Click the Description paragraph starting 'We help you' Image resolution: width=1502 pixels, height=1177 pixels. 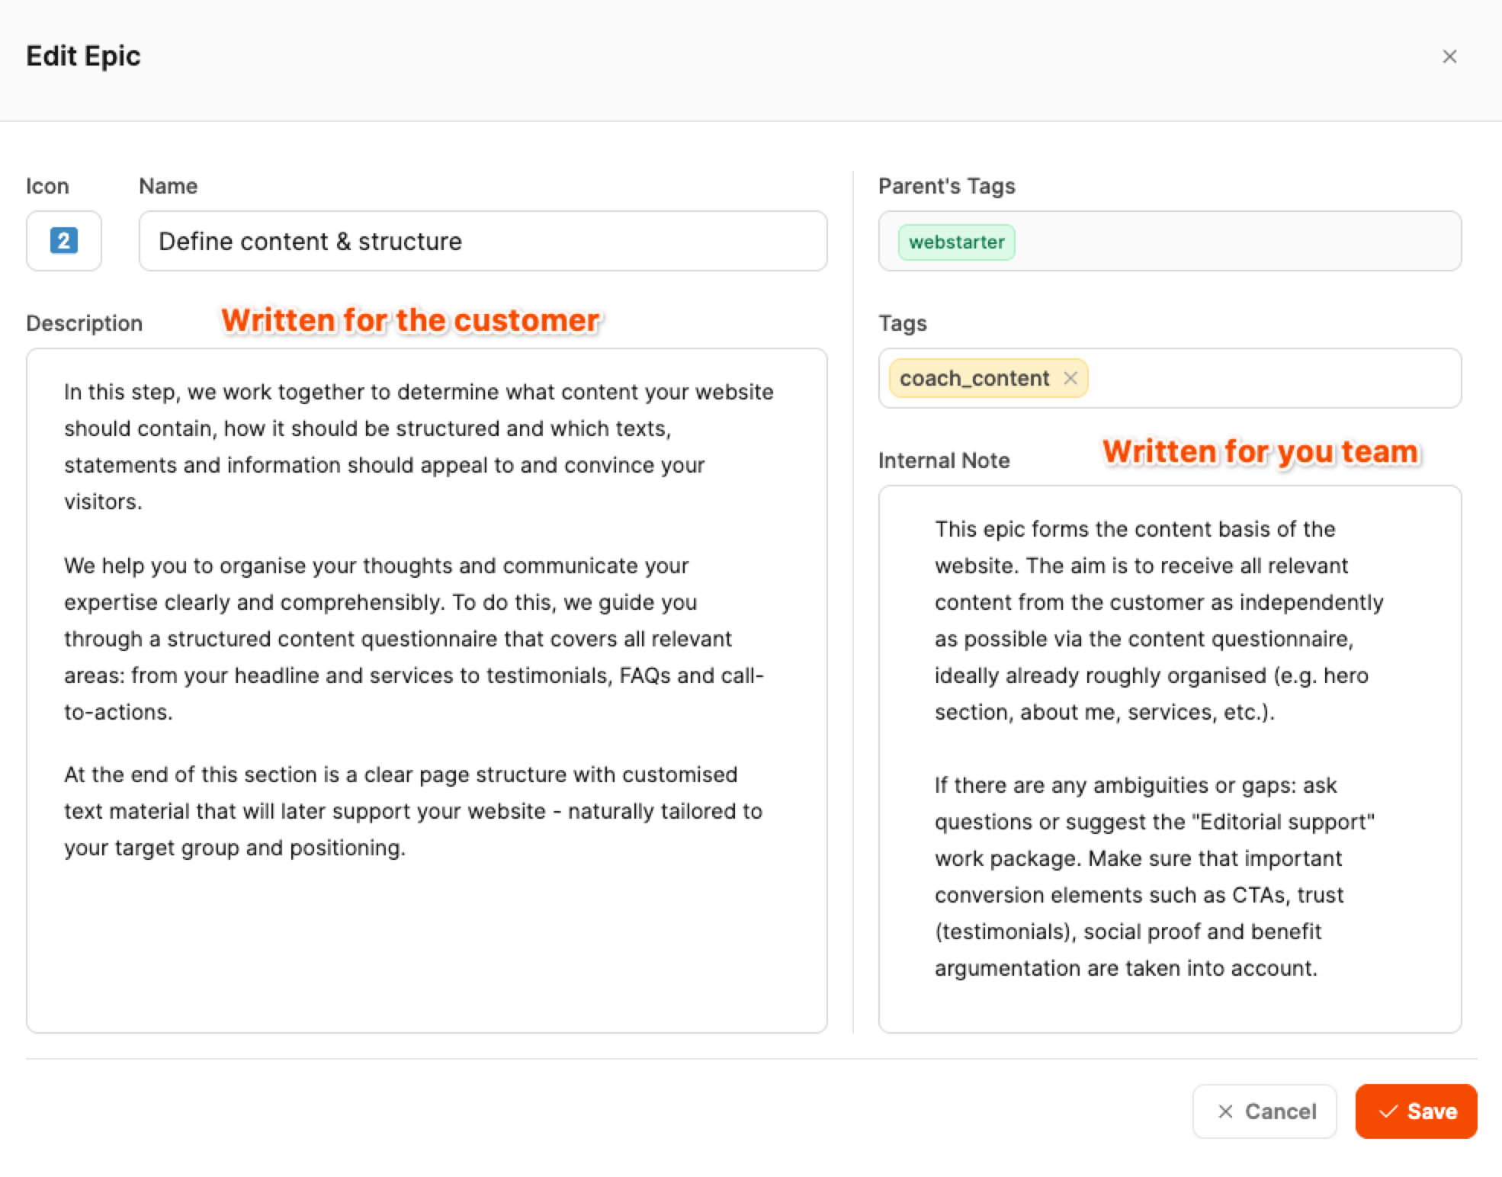(x=412, y=639)
